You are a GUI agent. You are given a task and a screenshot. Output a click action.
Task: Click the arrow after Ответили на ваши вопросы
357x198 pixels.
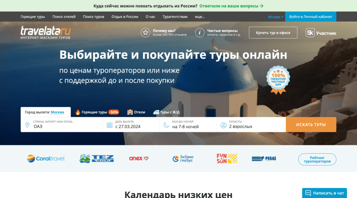261,6
